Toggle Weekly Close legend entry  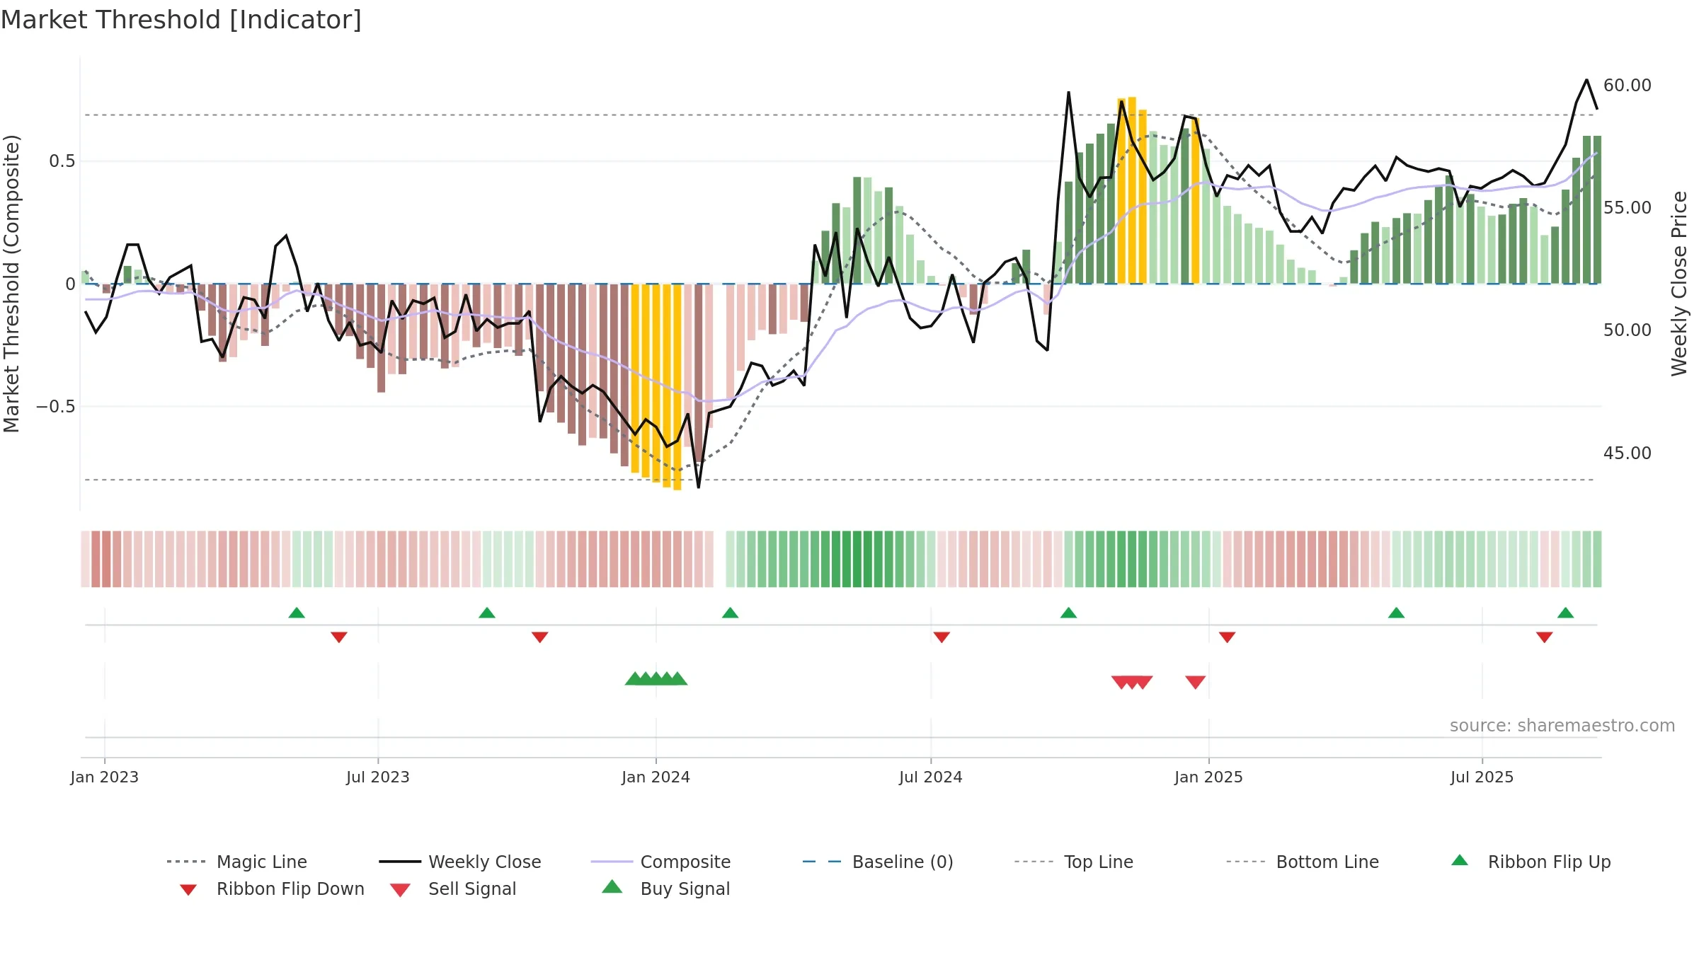click(459, 862)
